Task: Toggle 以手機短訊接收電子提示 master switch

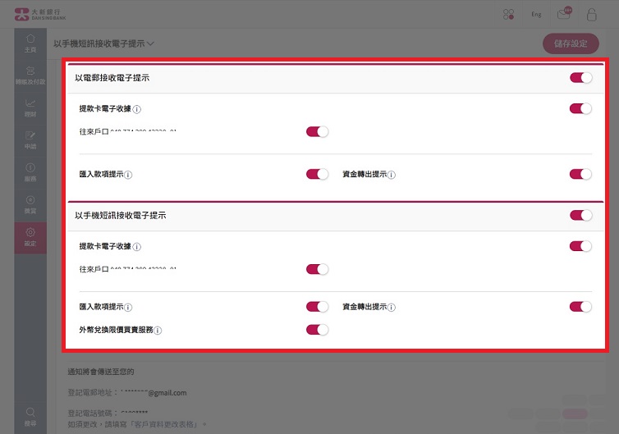Action: tap(580, 216)
